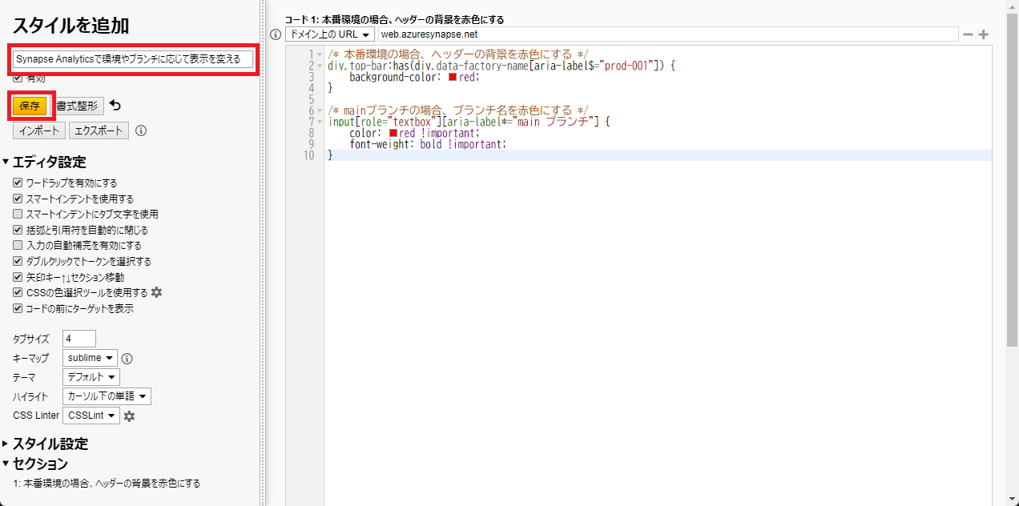Click the info icon beside キーマップ
The width and height of the screenshot is (1019, 506).
127,358
